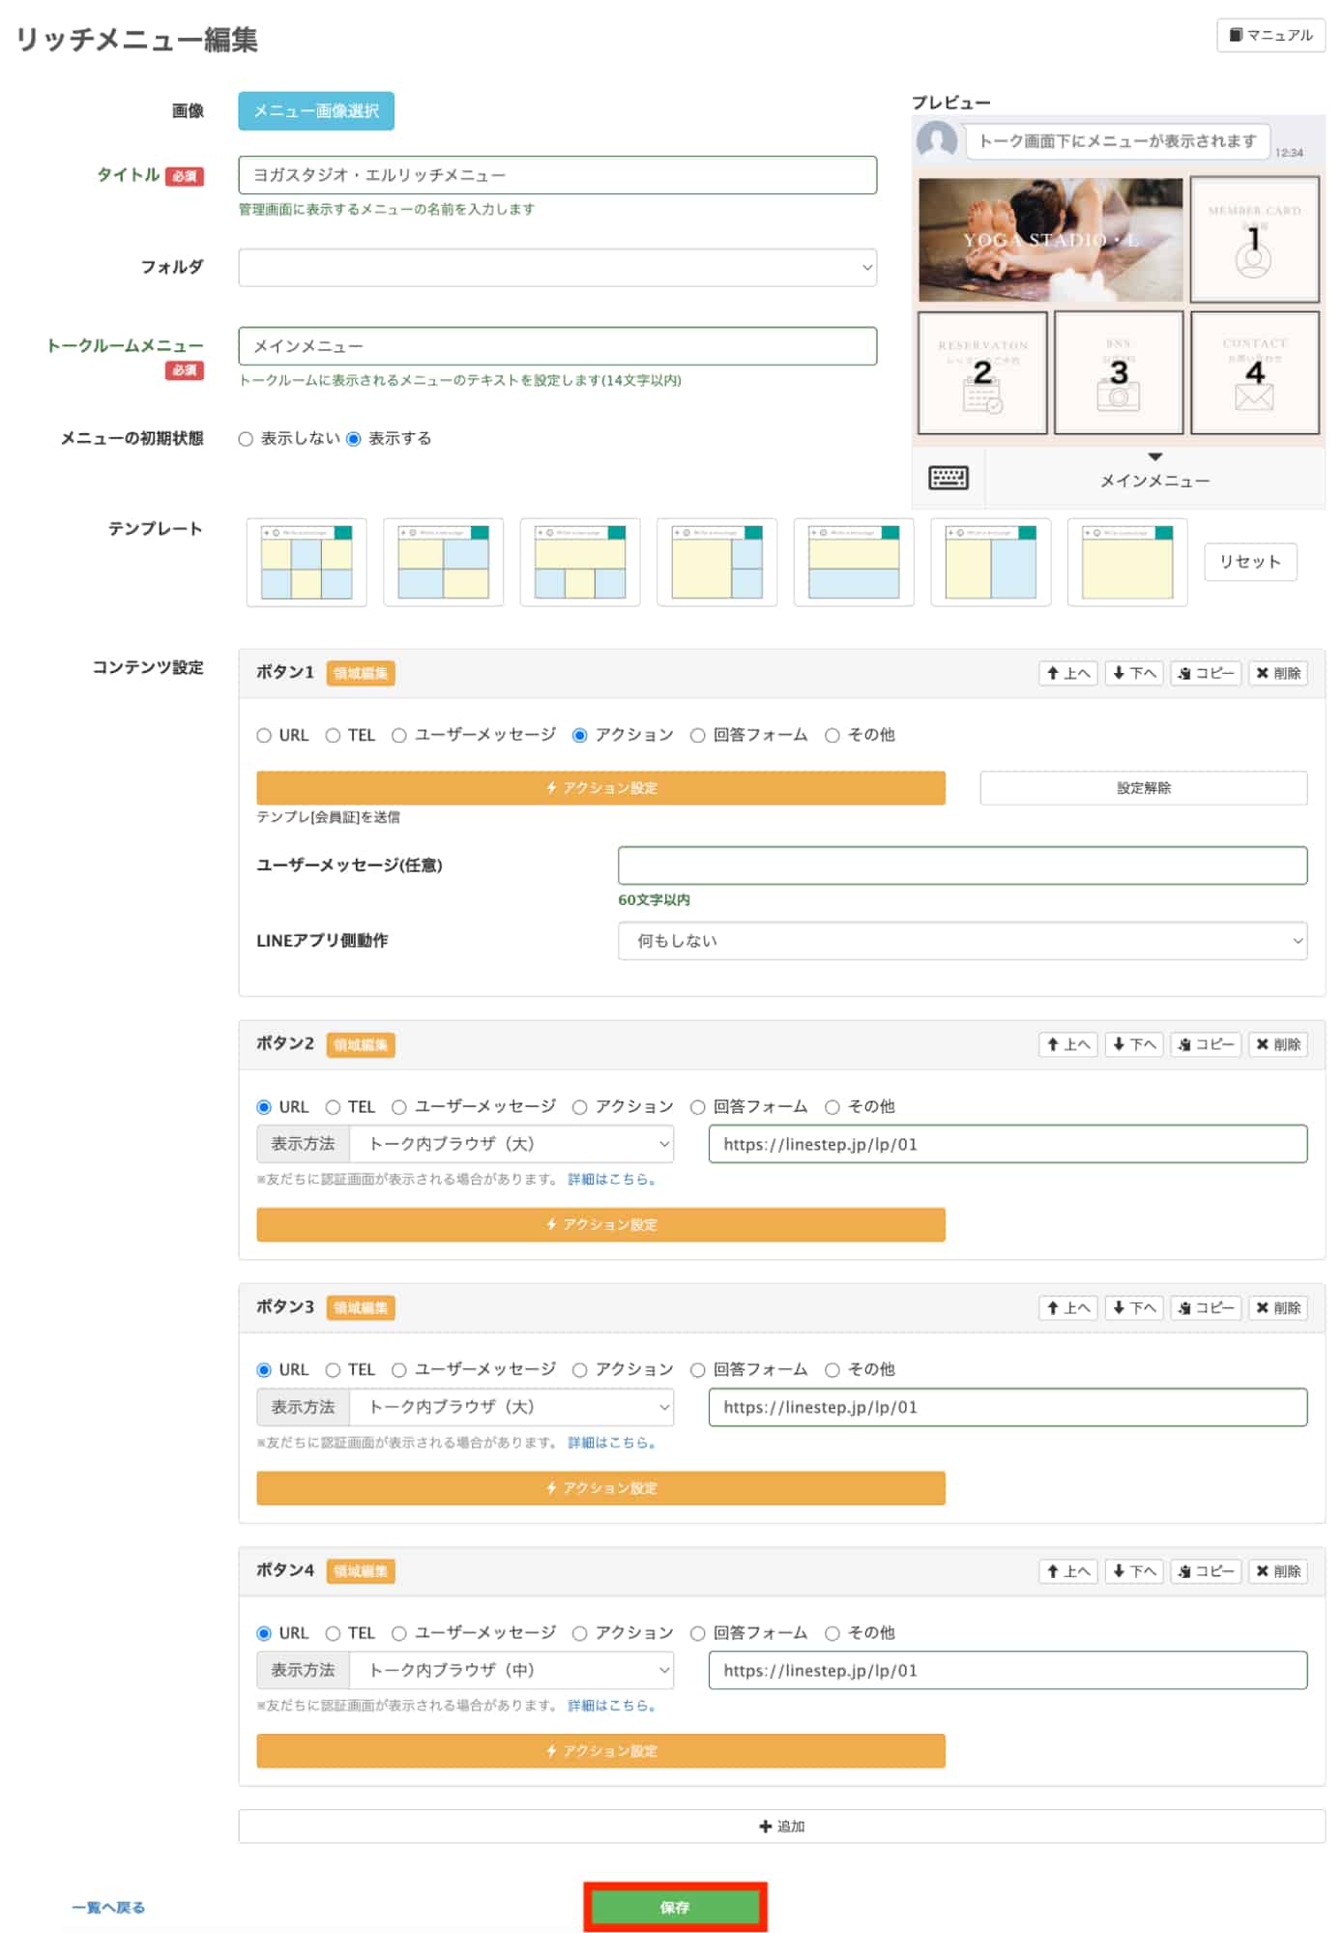Open 詳細はこちら link in ボタン3

[612, 1443]
